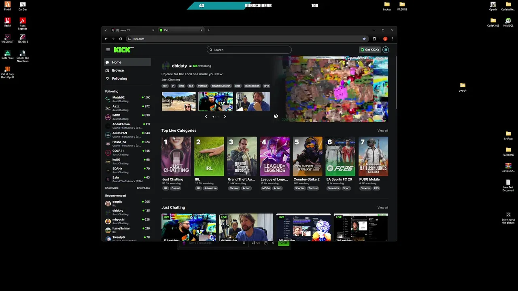The width and height of the screenshot is (518, 291).
Task: Open ABOKYAN followed channel
Action: (x=127, y=135)
